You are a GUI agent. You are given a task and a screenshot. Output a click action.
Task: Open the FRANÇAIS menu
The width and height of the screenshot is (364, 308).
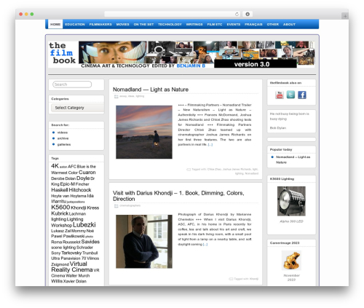(253, 24)
